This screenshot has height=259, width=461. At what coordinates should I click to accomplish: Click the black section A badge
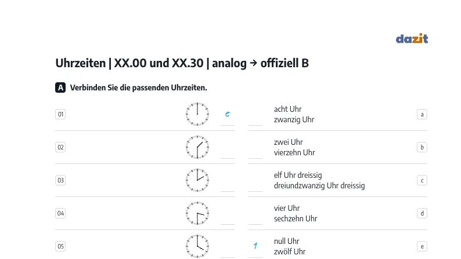click(x=60, y=87)
